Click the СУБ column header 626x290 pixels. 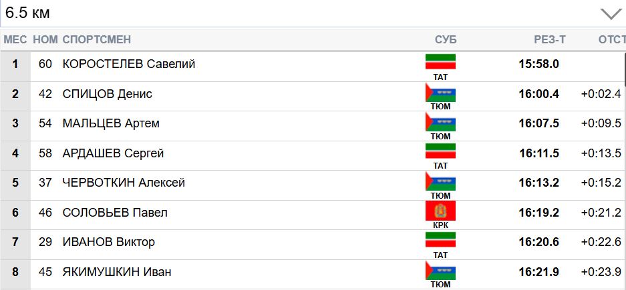click(x=446, y=40)
